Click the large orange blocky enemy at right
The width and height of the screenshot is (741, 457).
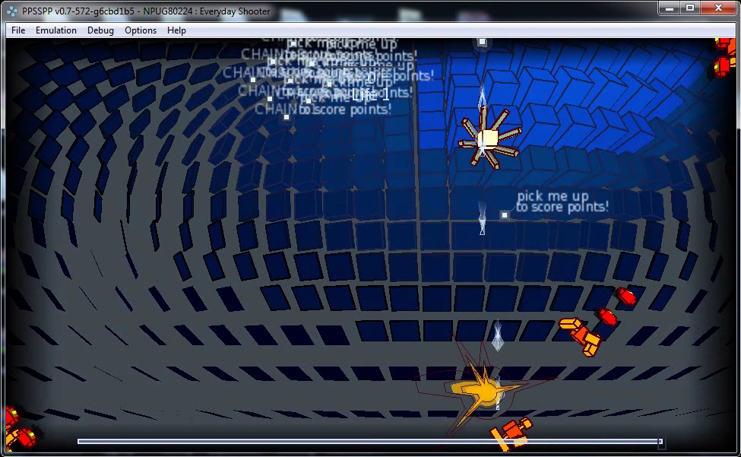tap(581, 335)
